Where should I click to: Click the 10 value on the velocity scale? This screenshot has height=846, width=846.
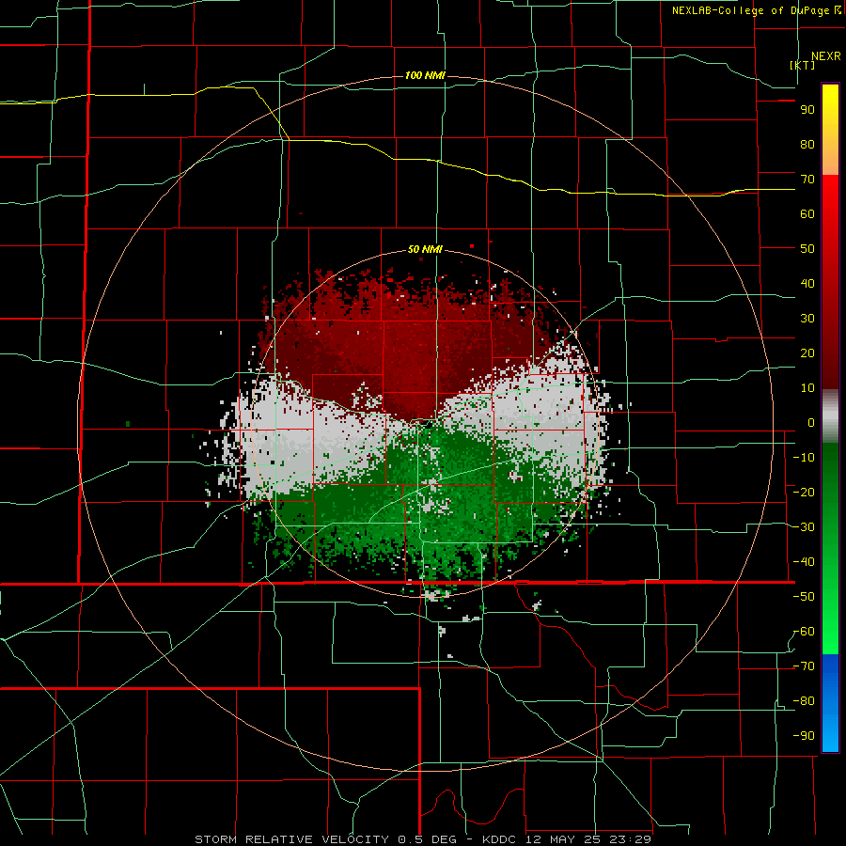(x=807, y=388)
